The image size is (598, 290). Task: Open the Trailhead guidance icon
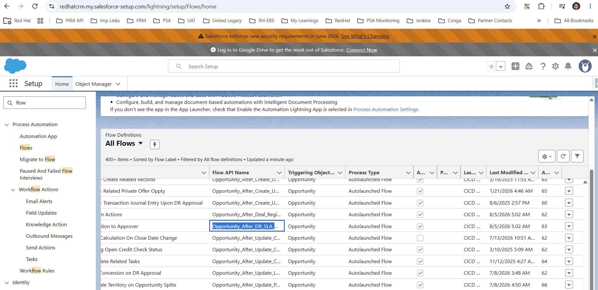(529, 66)
